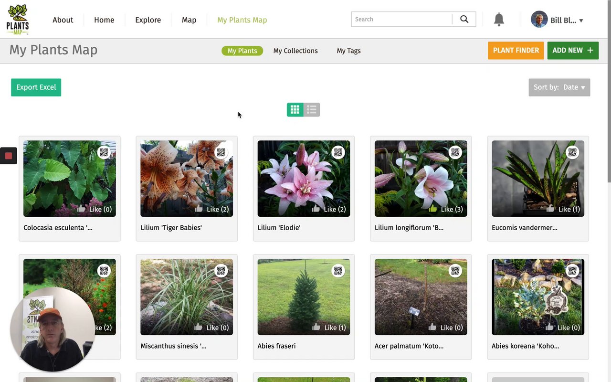Go to About page

coord(63,20)
